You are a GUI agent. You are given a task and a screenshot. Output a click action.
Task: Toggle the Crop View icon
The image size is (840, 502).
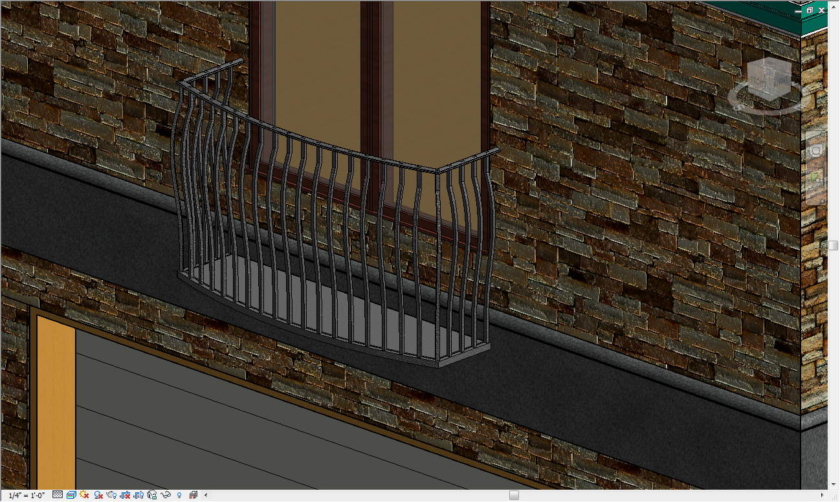tap(126, 496)
